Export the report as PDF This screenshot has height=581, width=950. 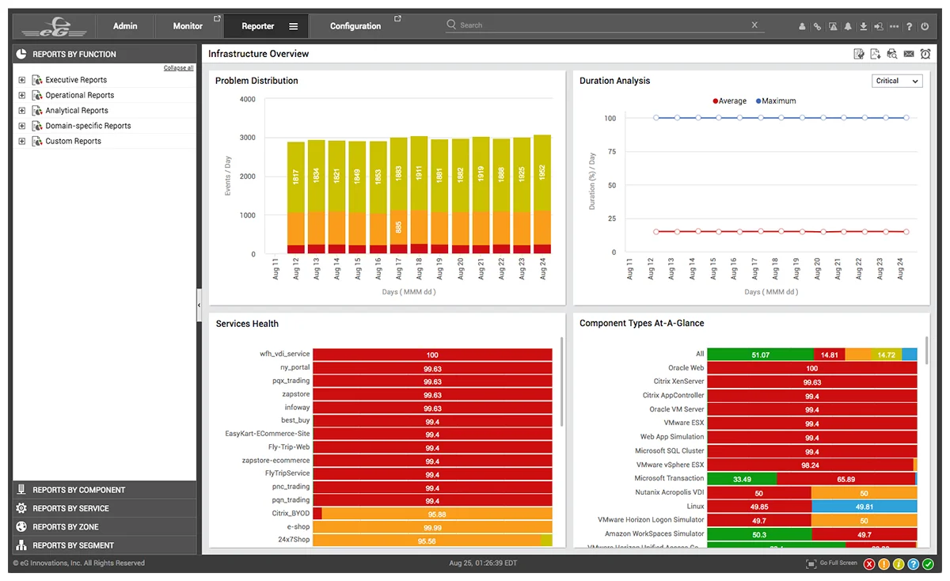(x=875, y=54)
